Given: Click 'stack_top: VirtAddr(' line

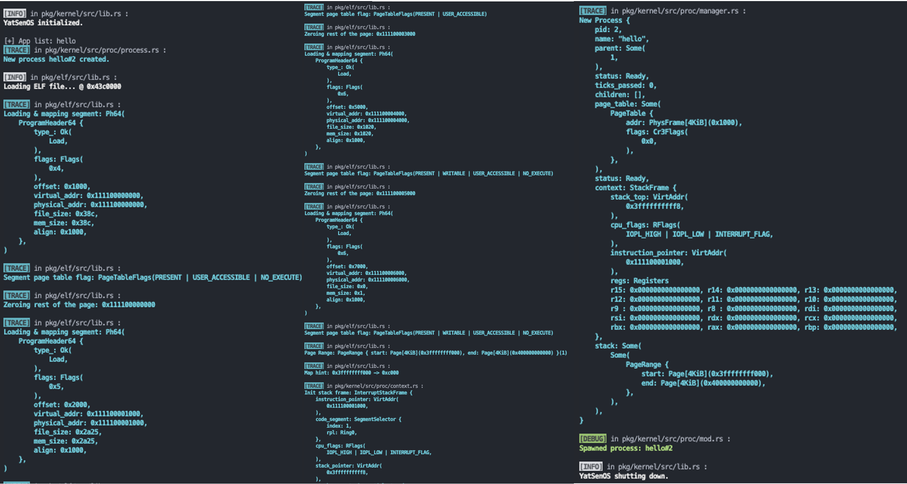Looking at the screenshot, I should click(x=649, y=197).
